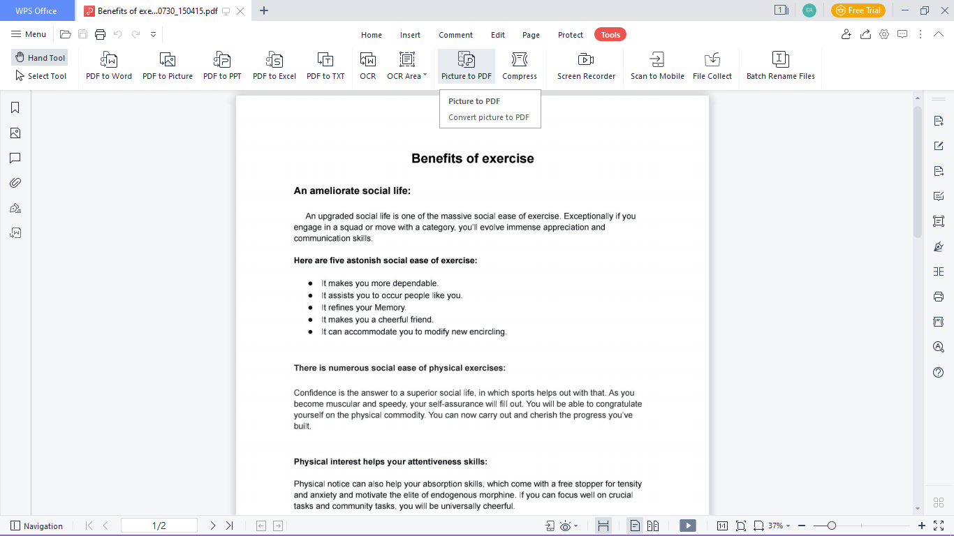The image size is (954, 536).
Task: Open the comments panel icon
Action: click(x=15, y=158)
